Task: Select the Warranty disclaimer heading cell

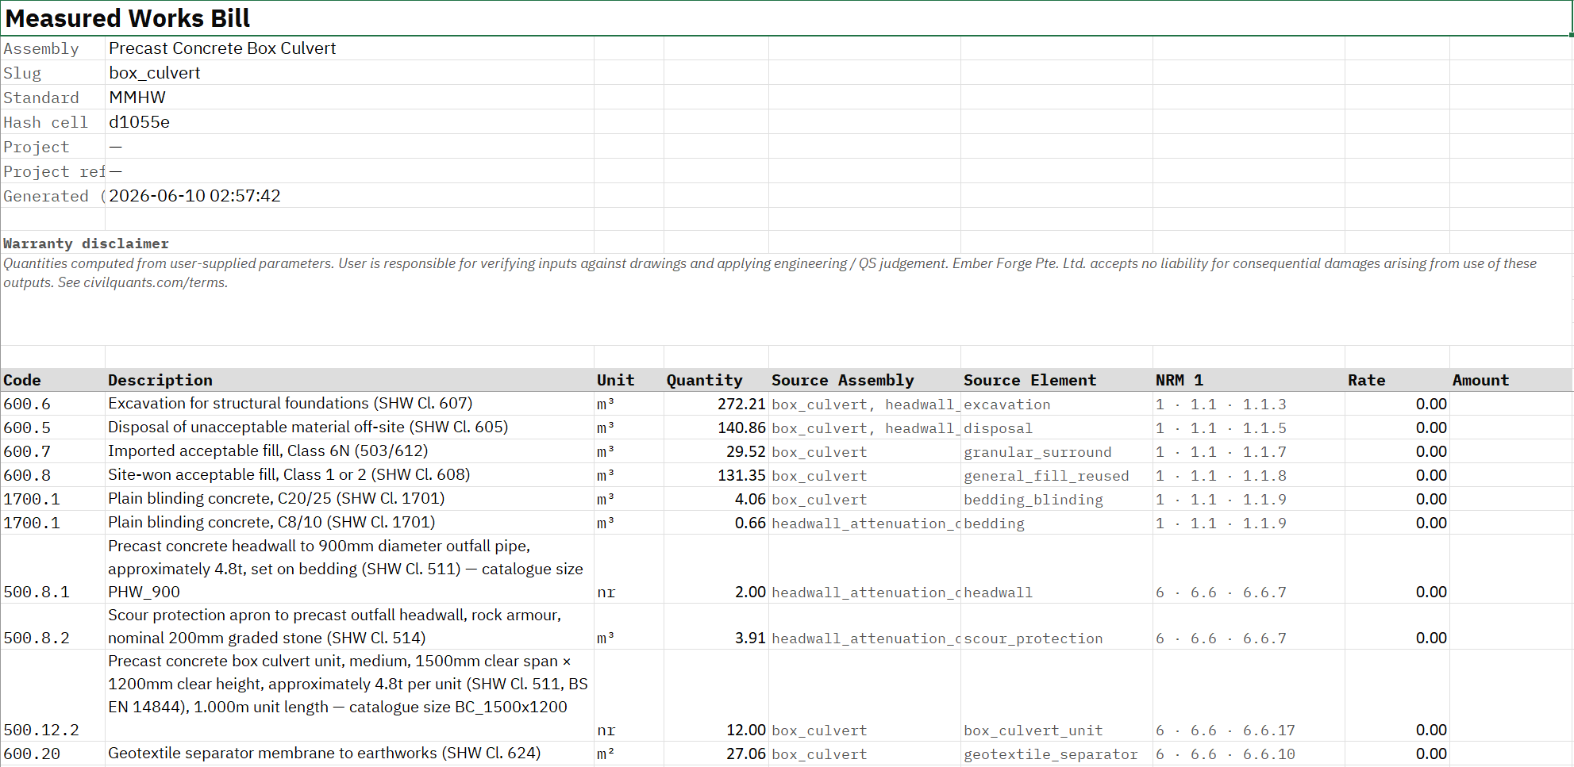Action: pyautogui.click(x=86, y=244)
